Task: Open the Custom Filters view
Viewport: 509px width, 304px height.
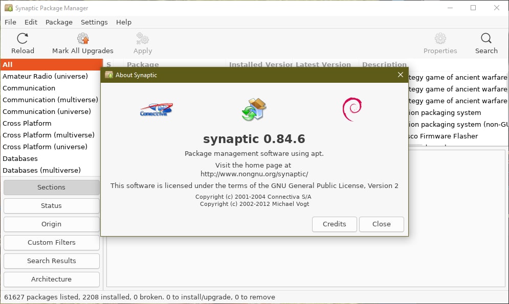Action: tap(51, 242)
